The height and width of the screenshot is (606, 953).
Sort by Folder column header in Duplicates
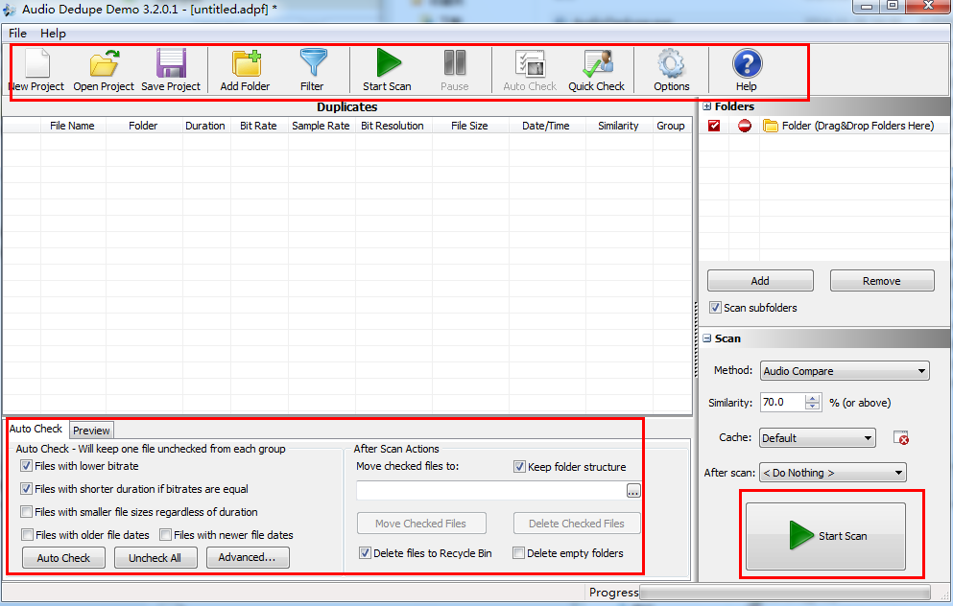(143, 126)
